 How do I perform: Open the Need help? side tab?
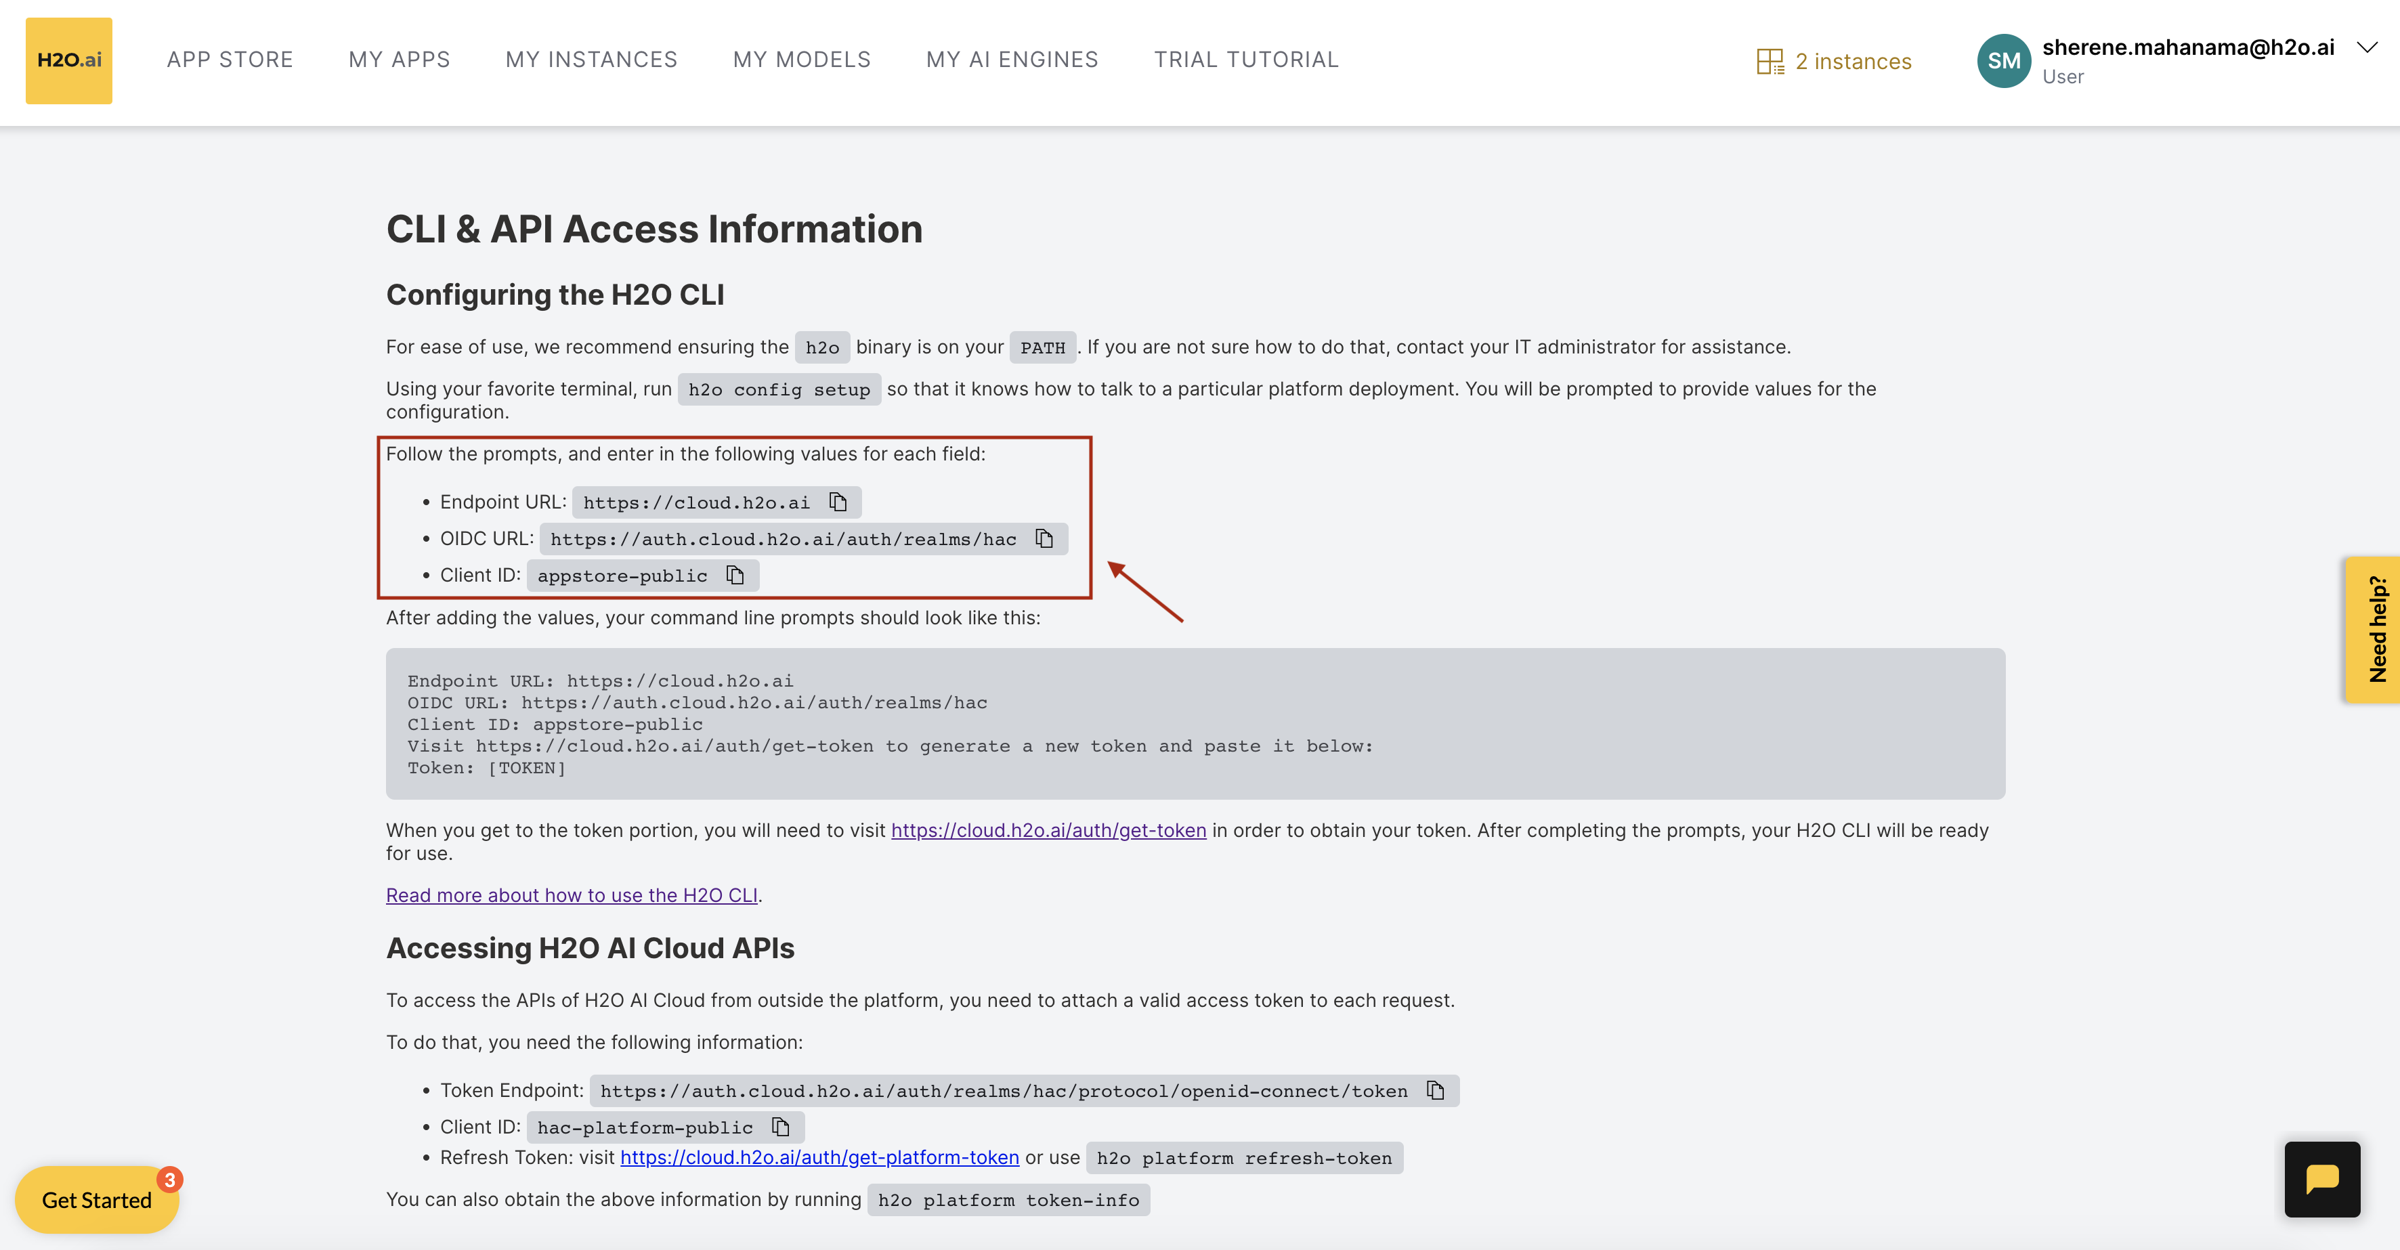point(2374,630)
